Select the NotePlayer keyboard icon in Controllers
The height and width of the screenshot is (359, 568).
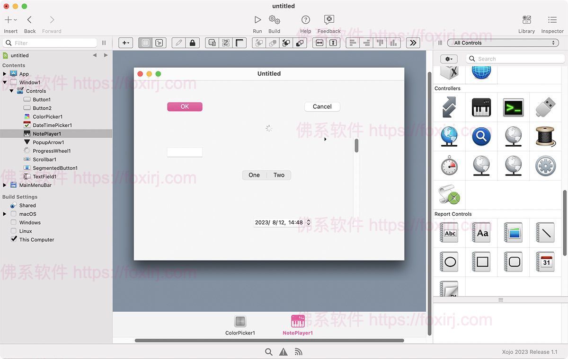(x=481, y=107)
